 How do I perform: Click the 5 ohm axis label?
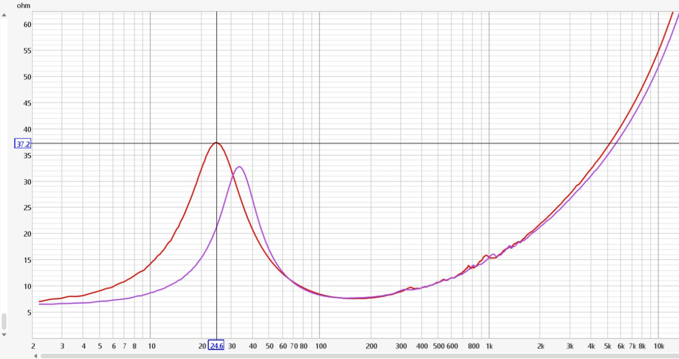coord(29,313)
